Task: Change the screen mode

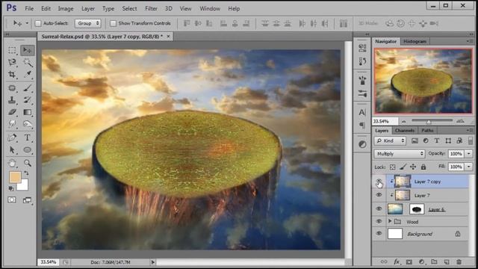Action: pyautogui.click(x=27, y=200)
